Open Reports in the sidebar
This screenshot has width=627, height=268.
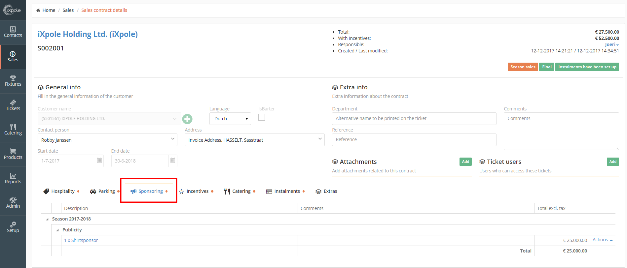(13, 179)
